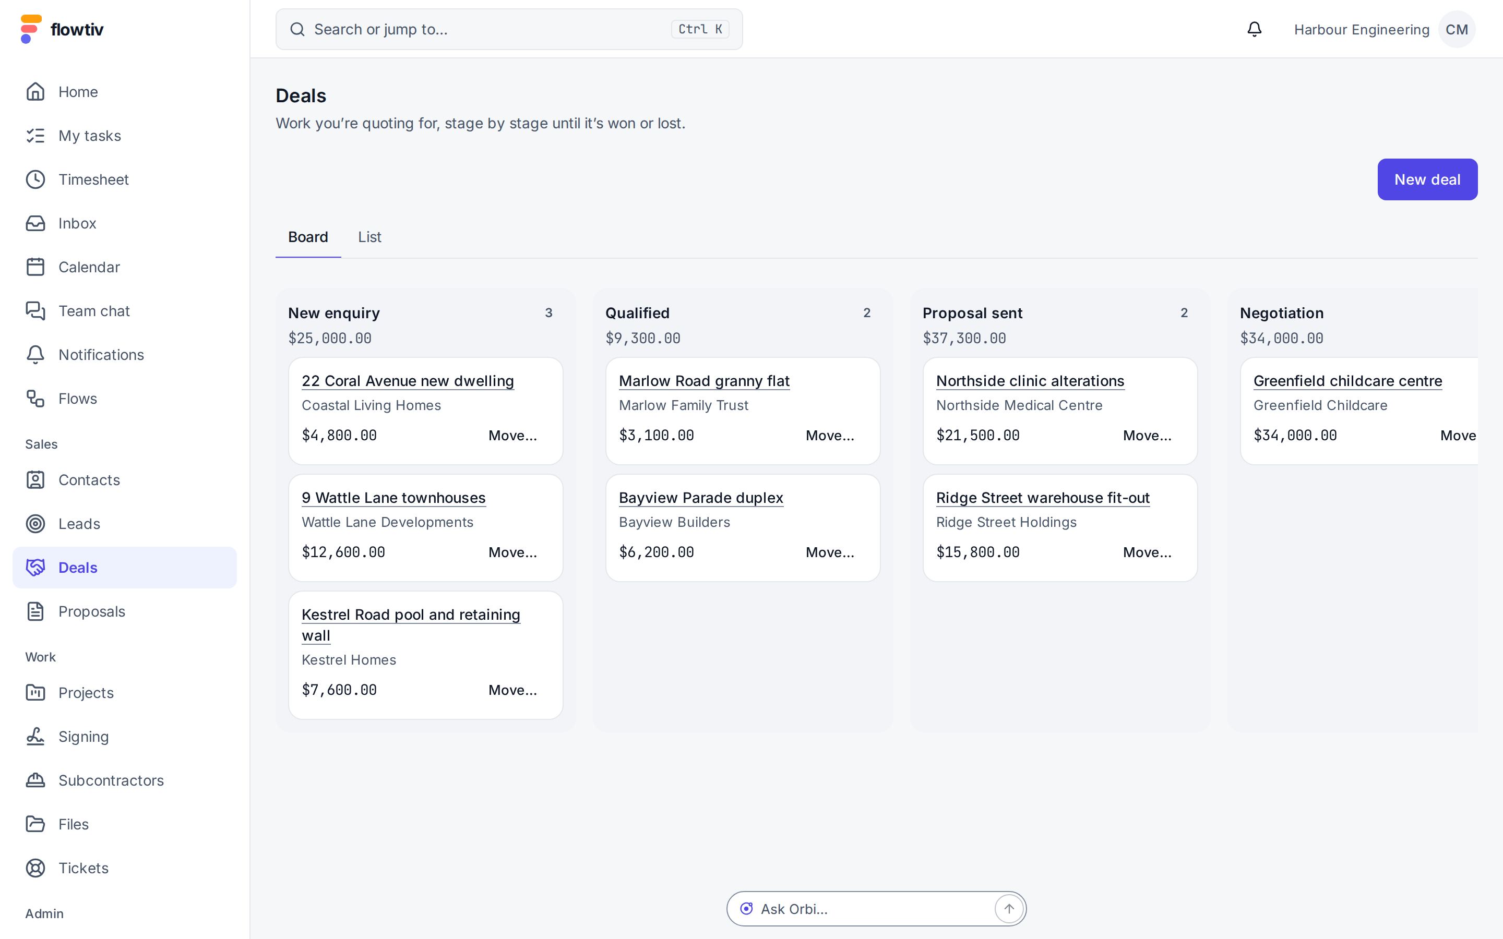Screen dimensions: 1503x939
Task: Submit Ask Orbi arrow button
Action: 1009,909
